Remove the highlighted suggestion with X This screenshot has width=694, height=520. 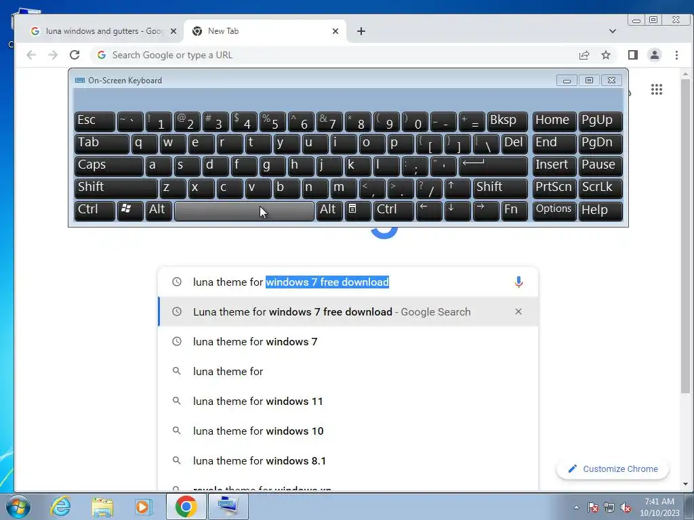518,311
